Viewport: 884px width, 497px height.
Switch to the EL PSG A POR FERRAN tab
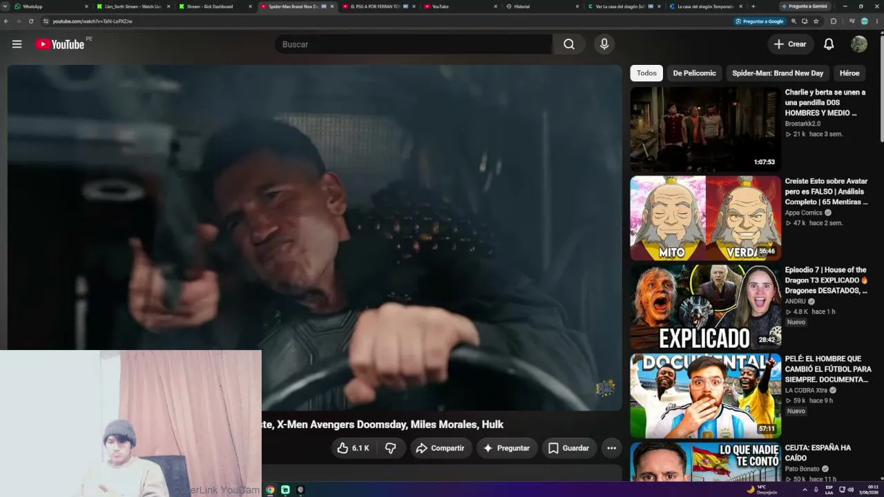[379, 6]
